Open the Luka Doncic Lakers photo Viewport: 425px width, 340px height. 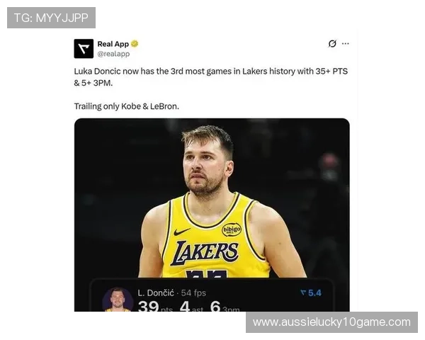tap(212, 198)
